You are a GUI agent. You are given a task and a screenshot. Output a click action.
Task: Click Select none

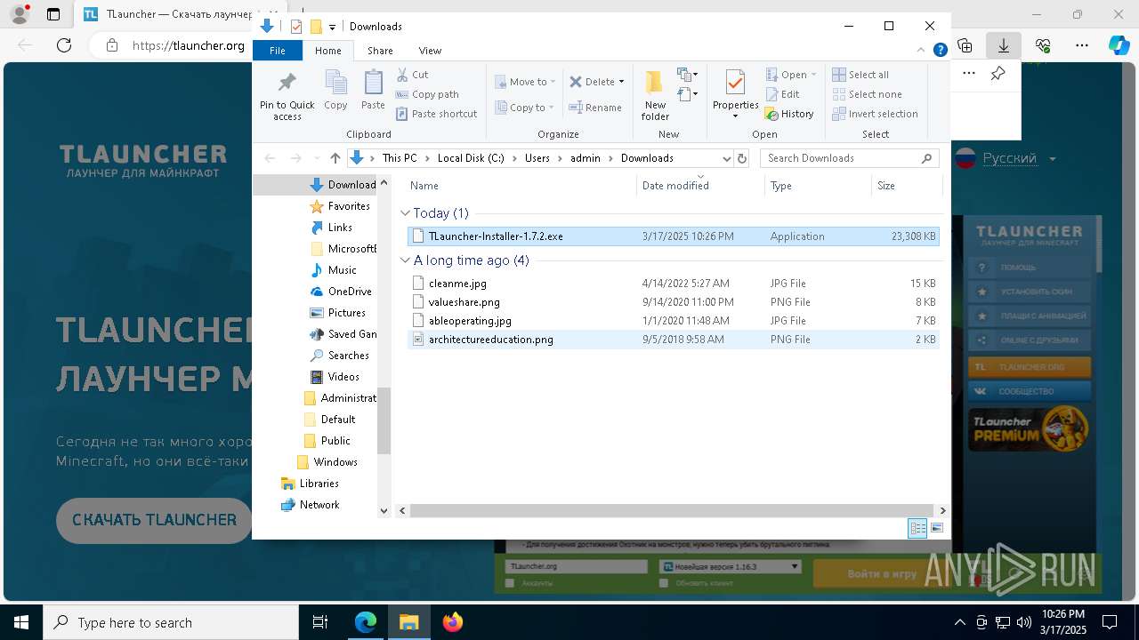(867, 94)
